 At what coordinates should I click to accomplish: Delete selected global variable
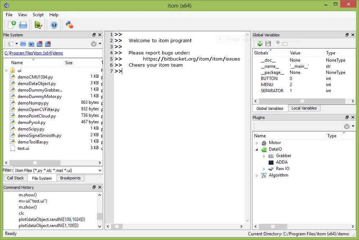276,43
